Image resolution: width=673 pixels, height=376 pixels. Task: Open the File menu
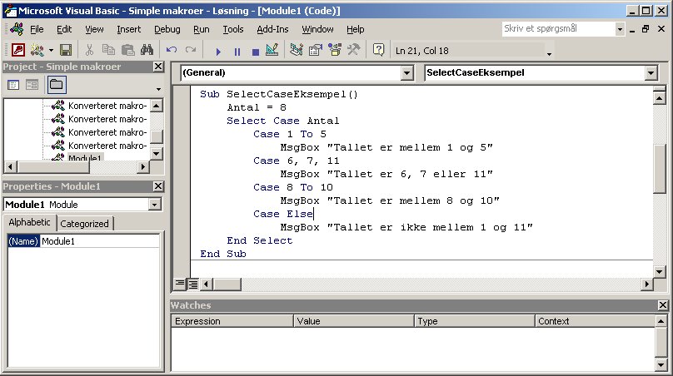click(37, 29)
